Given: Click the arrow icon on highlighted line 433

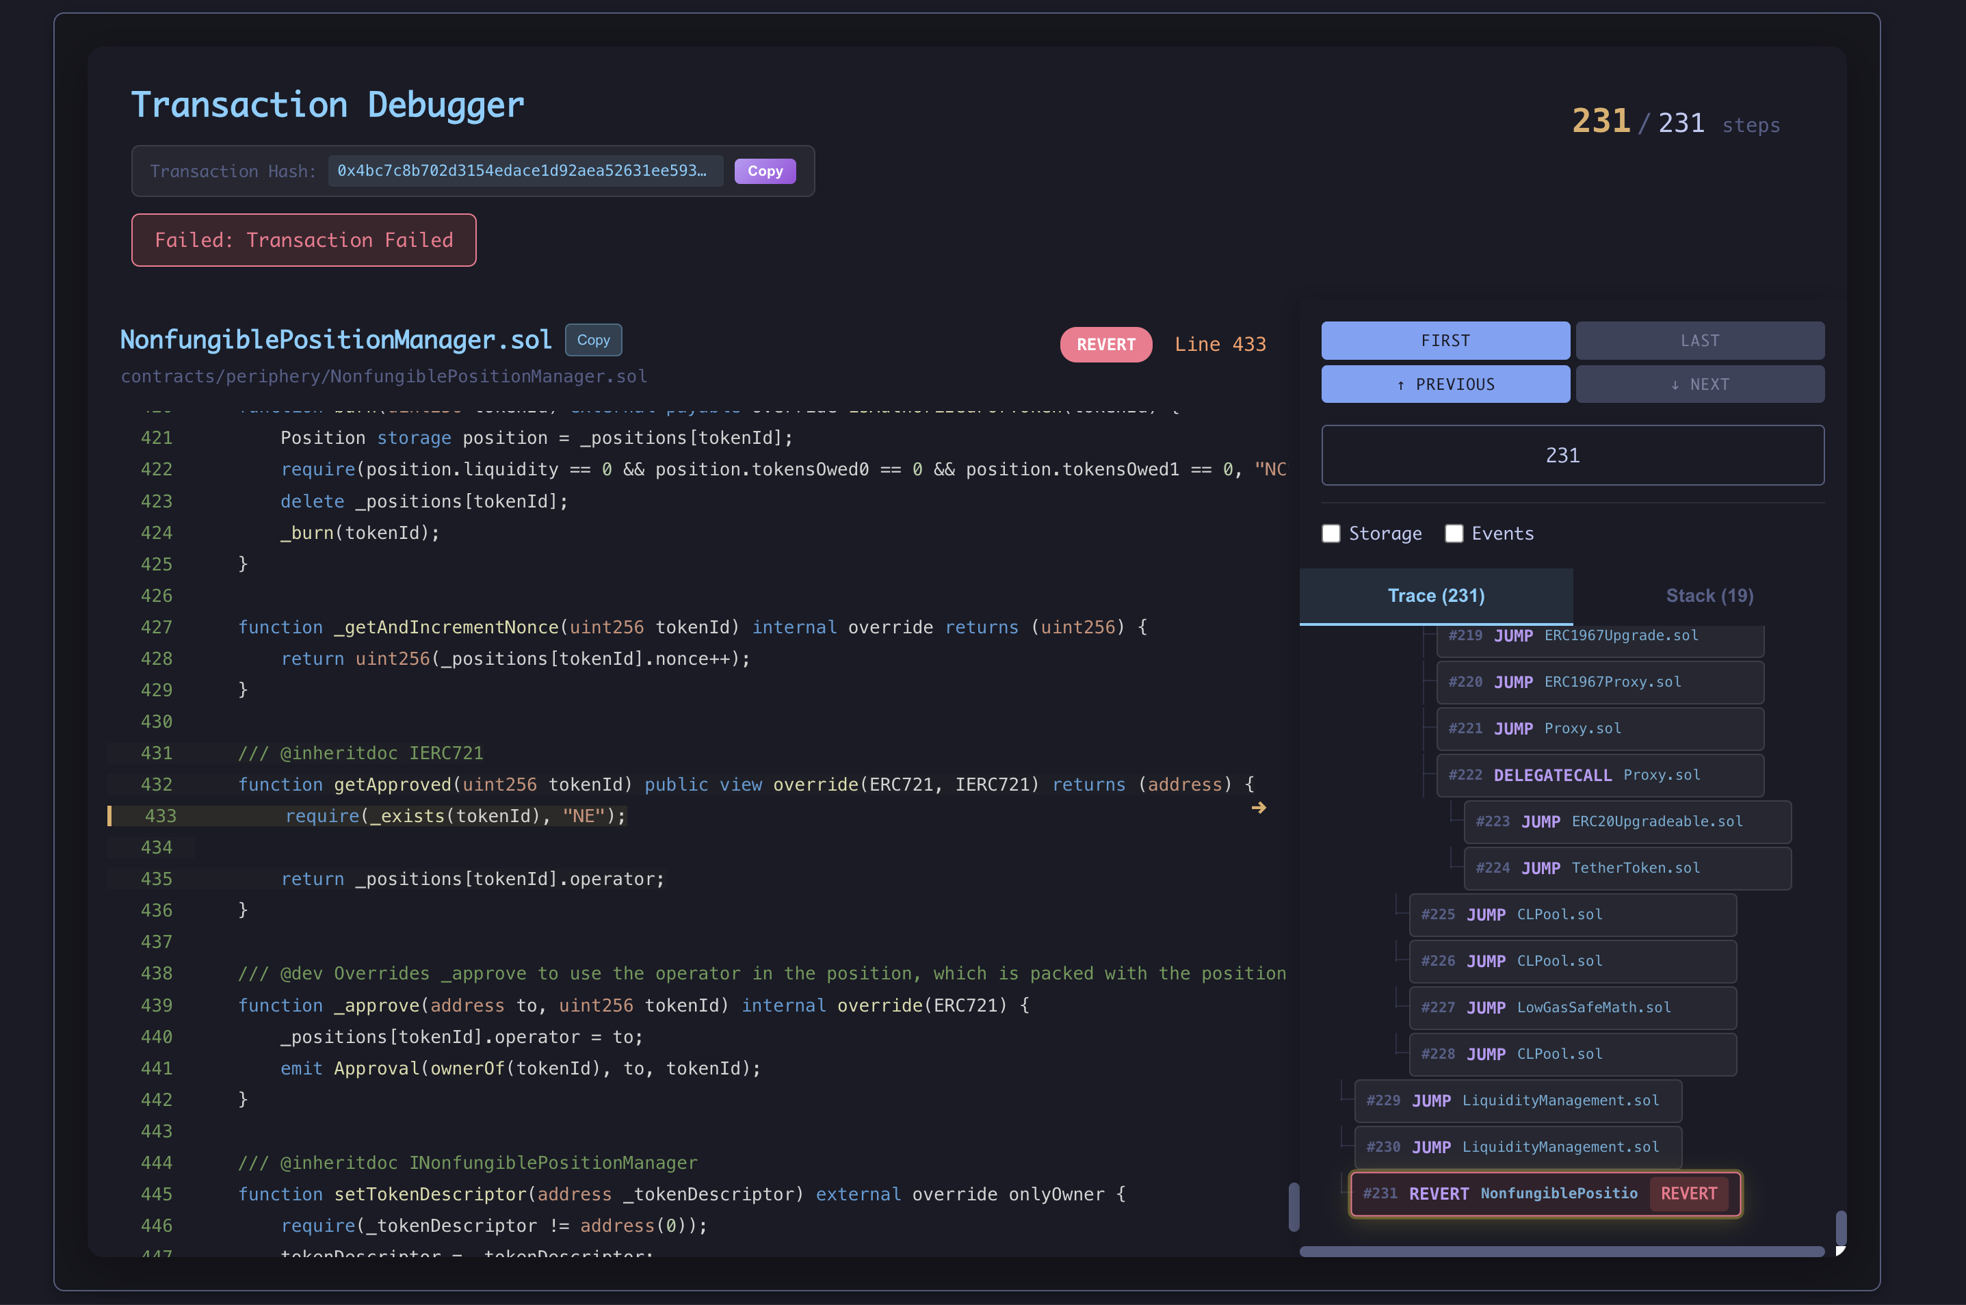Looking at the screenshot, I should coord(1259,807).
